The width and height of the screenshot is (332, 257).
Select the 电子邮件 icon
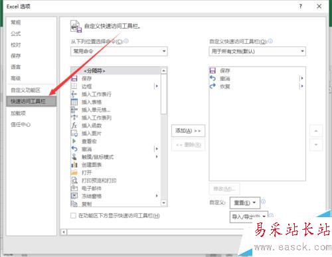tap(74, 188)
